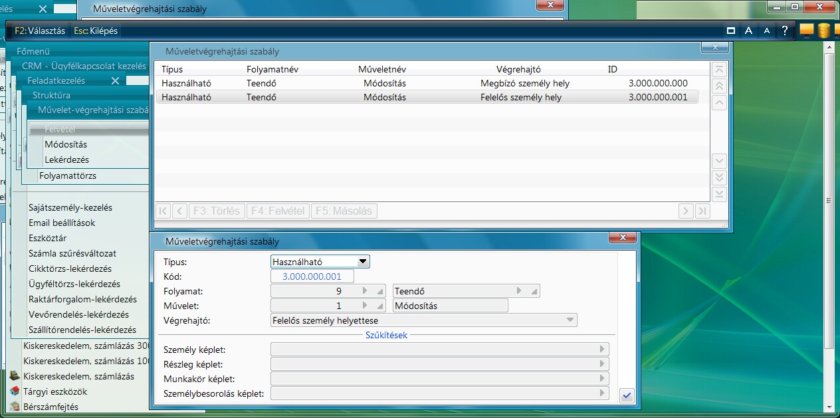The height and width of the screenshot is (418, 840).
Task: Select the Módosítás menu item
Action: point(66,144)
